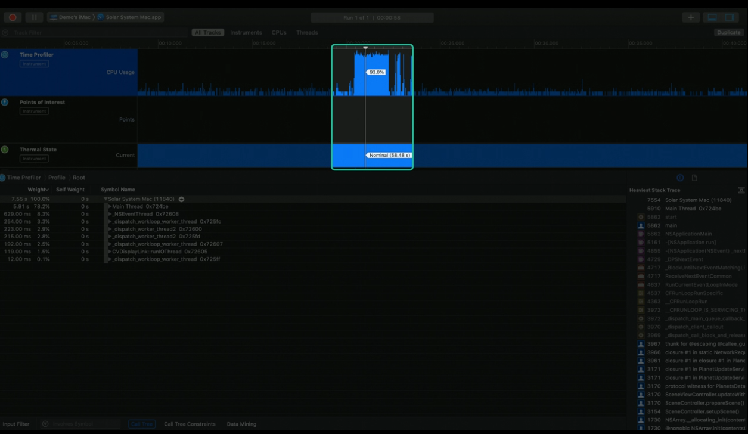Click the Involves Symbol filter field

80,424
